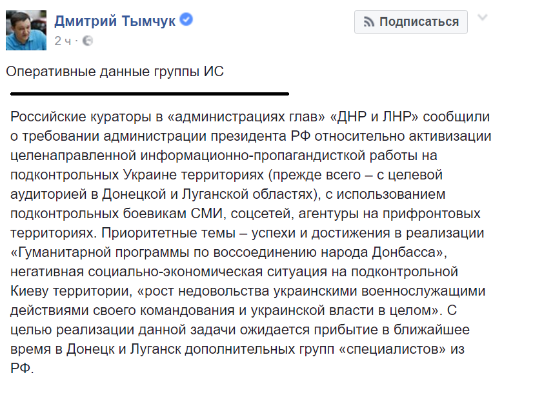
Task: Click the phrase «Гуманитарной программы
Action: (100, 252)
